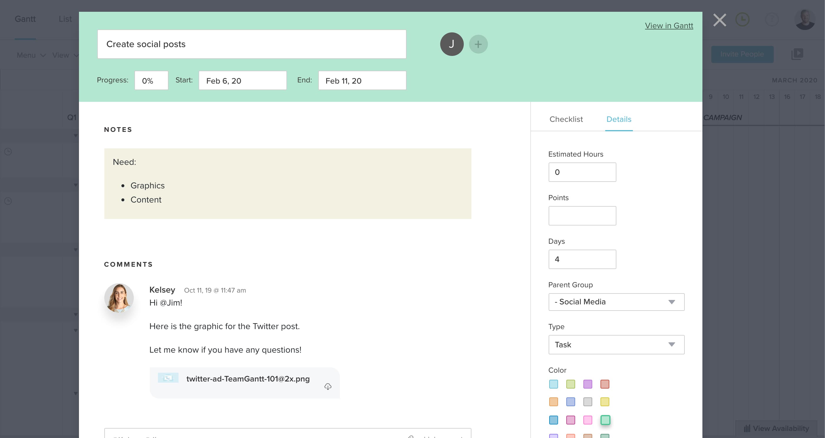Open the twitter-ad image thumbnail

click(x=168, y=378)
